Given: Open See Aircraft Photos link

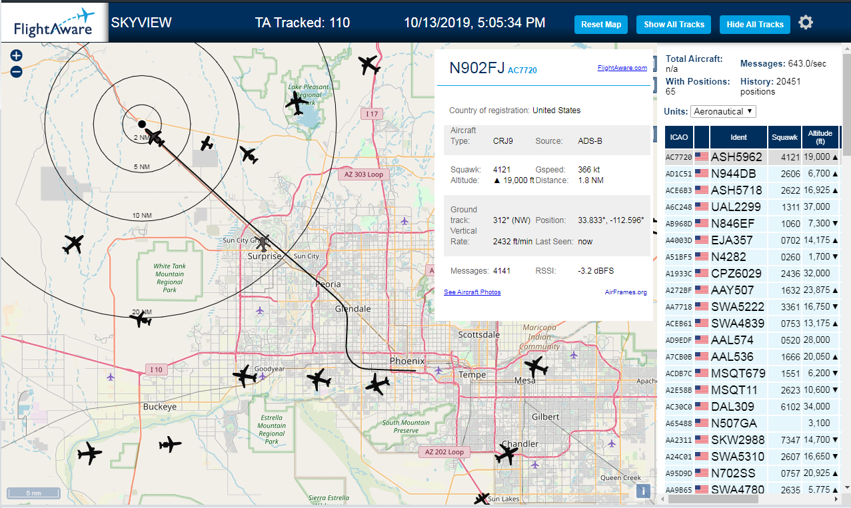Looking at the screenshot, I should [x=472, y=292].
